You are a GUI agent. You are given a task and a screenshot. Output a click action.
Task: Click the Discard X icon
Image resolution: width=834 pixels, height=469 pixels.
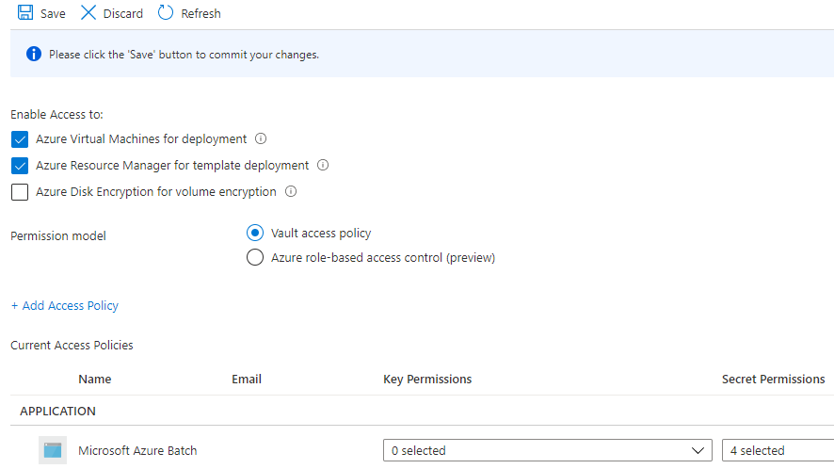pos(88,13)
